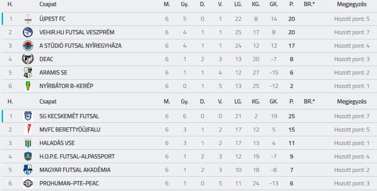Click the Nyírbátor B-Kerép team crest
Image resolution: width=377 pixels, height=191 pixels.
click(x=28, y=86)
